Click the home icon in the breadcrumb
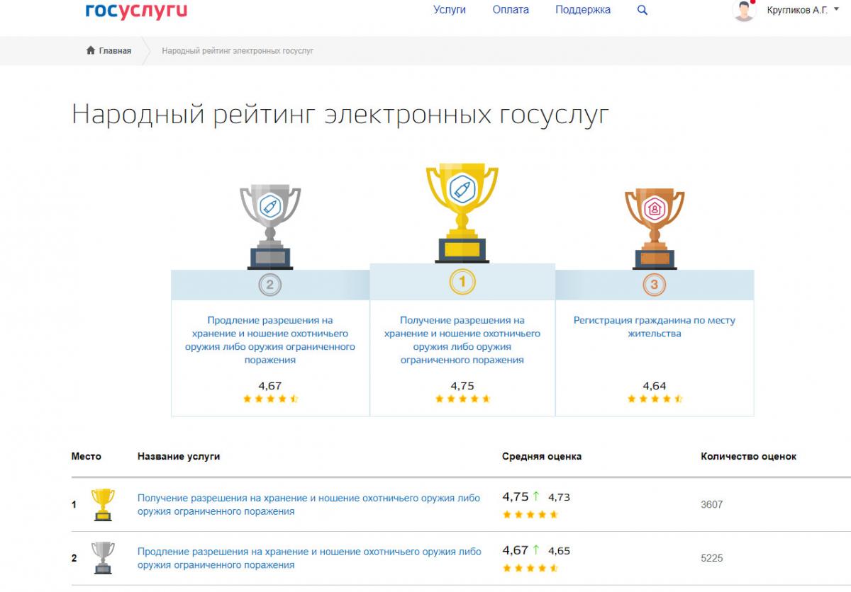Viewport: 851px width, 592px height. pos(91,51)
